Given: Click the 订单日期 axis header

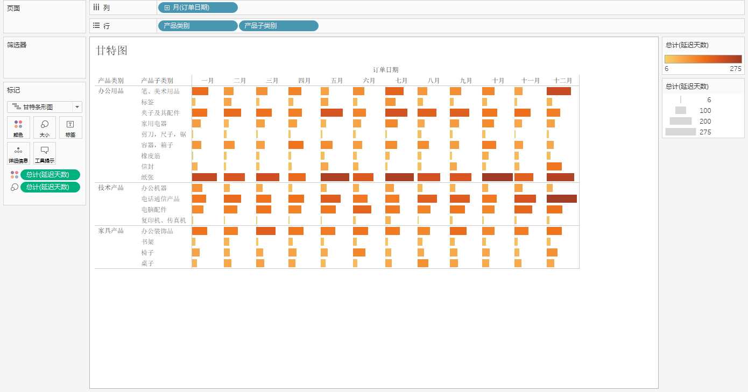Looking at the screenshot, I should point(386,70).
